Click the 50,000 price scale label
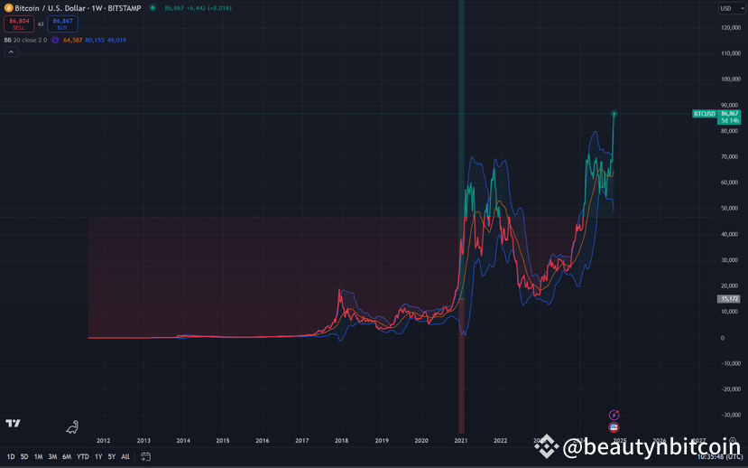 click(731, 208)
